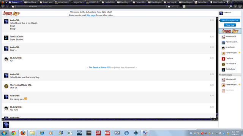243x136 pixels.
Task: Click the vertical chat scrollbar
Action: [217, 68]
